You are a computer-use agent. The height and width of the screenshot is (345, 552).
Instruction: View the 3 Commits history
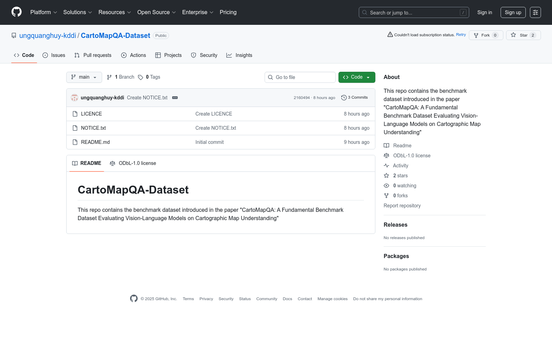click(x=354, y=98)
